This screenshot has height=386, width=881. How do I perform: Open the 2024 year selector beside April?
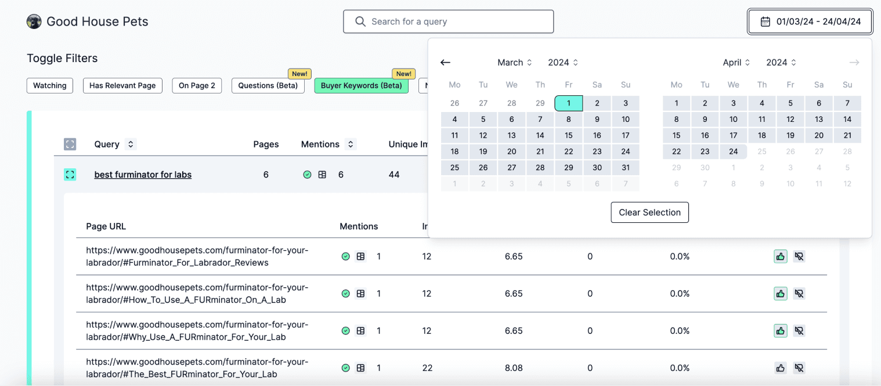(780, 62)
